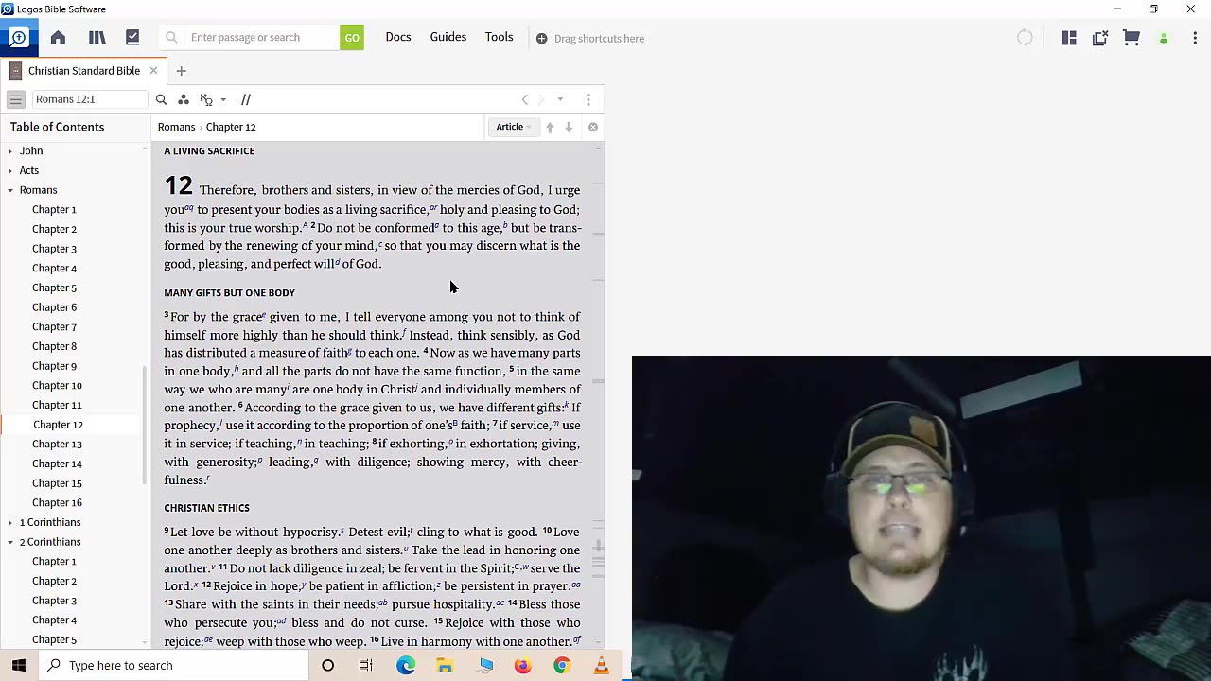Select Romans Chapter 1 in contents
1211x681 pixels.
coord(54,210)
